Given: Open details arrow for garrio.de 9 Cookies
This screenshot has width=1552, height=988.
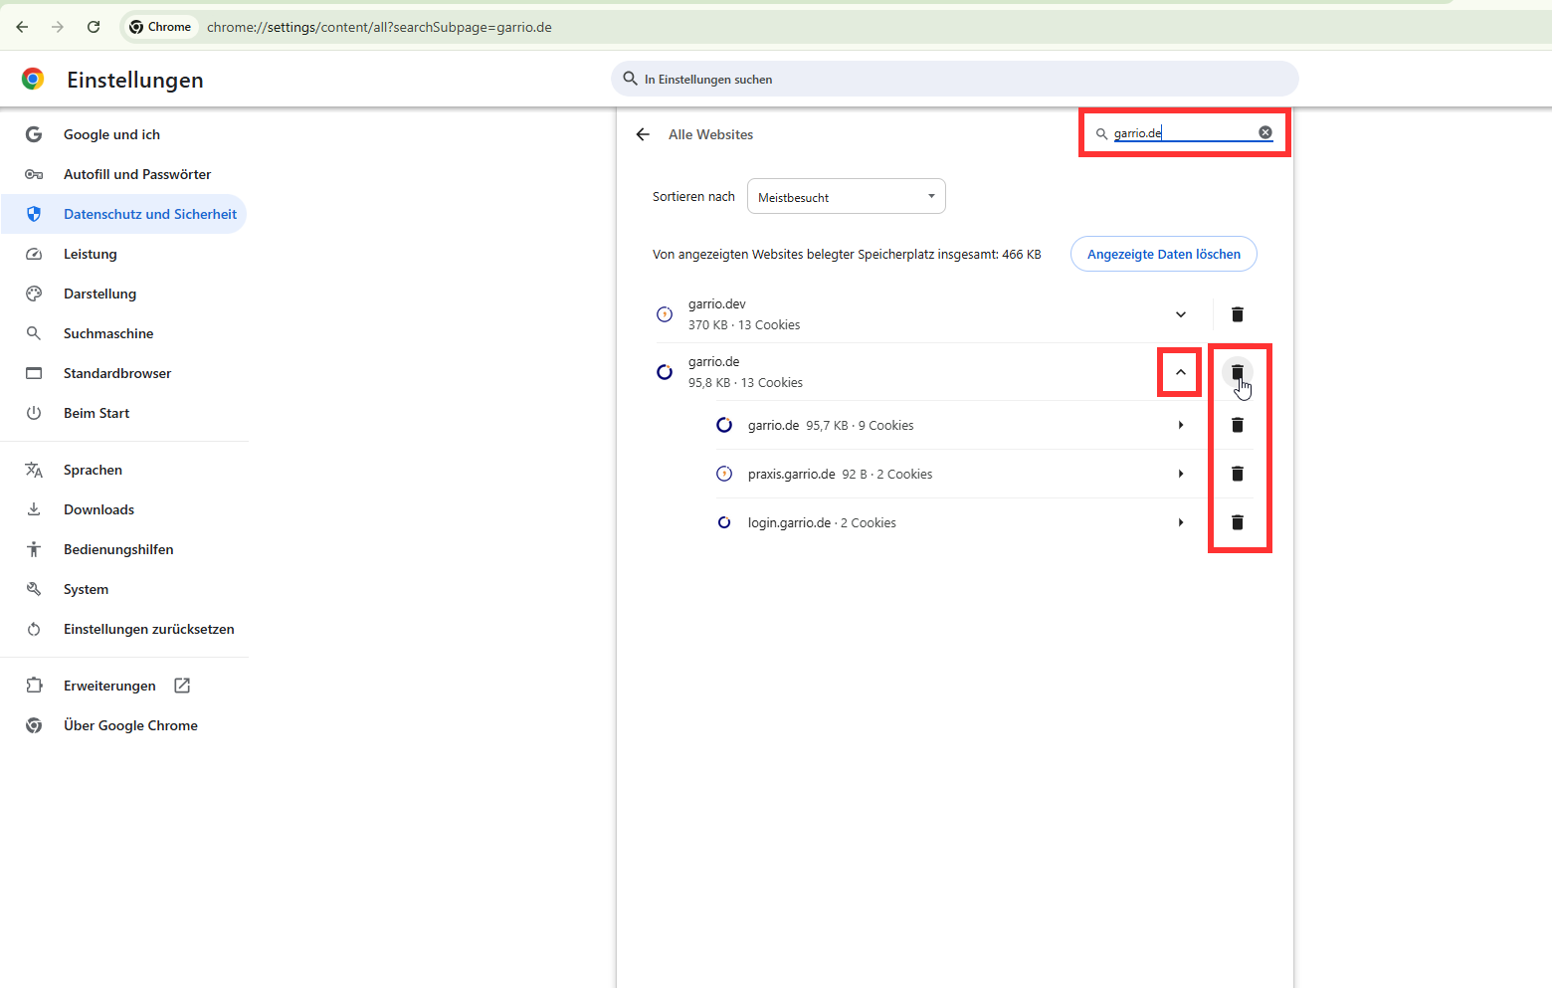Looking at the screenshot, I should 1181,425.
